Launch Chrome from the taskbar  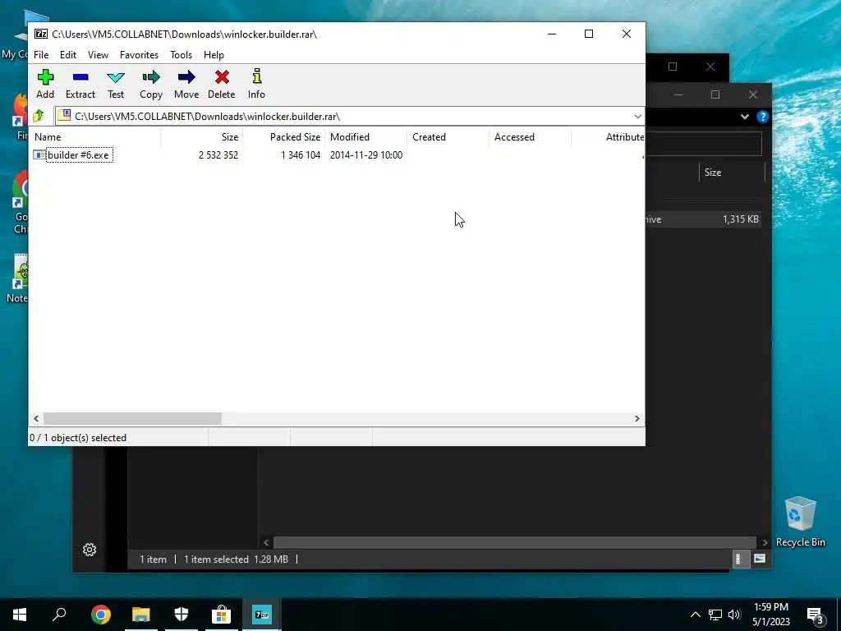(101, 615)
